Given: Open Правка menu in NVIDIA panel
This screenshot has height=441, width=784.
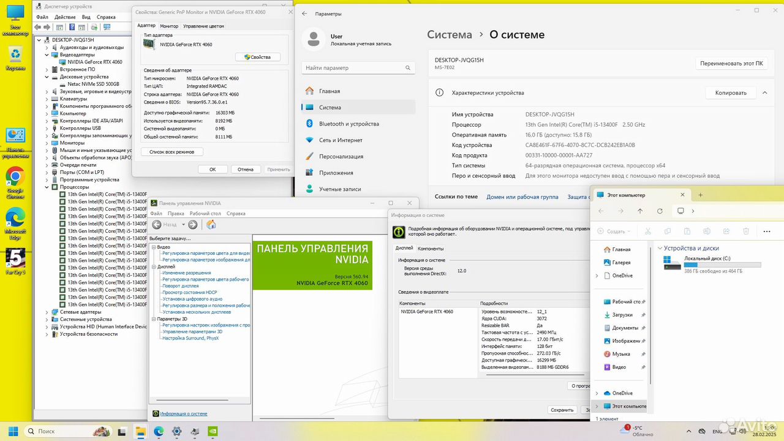Looking at the screenshot, I should (176, 214).
